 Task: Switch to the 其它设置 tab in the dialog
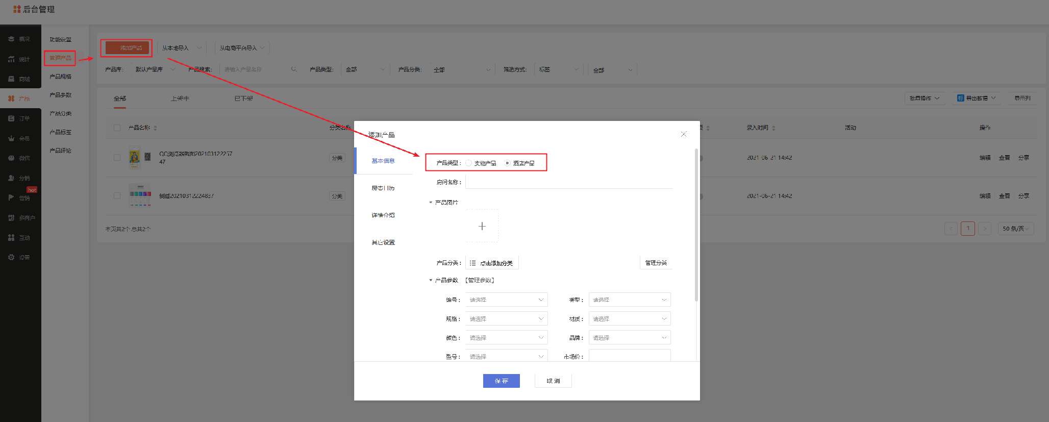tap(383, 242)
